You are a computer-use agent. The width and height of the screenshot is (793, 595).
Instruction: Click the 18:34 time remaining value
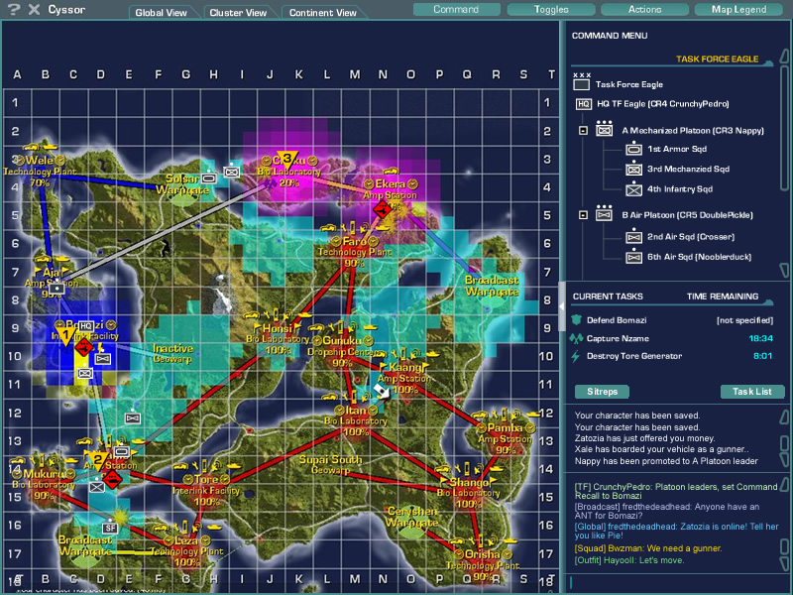coord(760,338)
